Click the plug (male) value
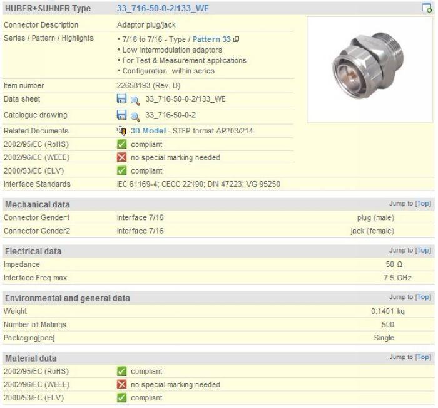 (375, 217)
